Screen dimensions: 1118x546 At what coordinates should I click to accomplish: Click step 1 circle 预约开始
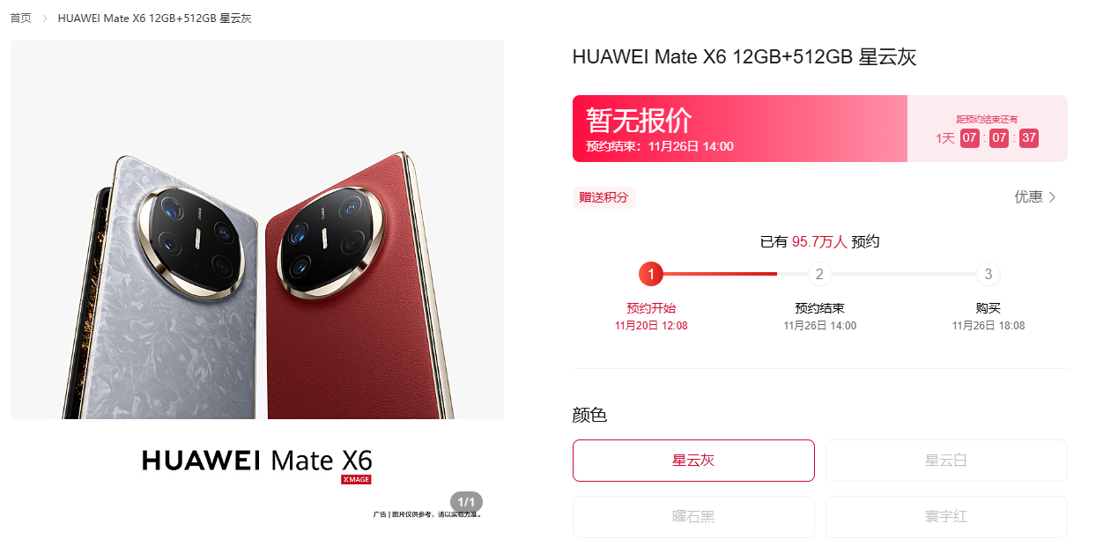pos(651,275)
